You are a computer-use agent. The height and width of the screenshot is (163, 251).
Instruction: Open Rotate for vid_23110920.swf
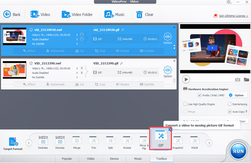point(123,51)
